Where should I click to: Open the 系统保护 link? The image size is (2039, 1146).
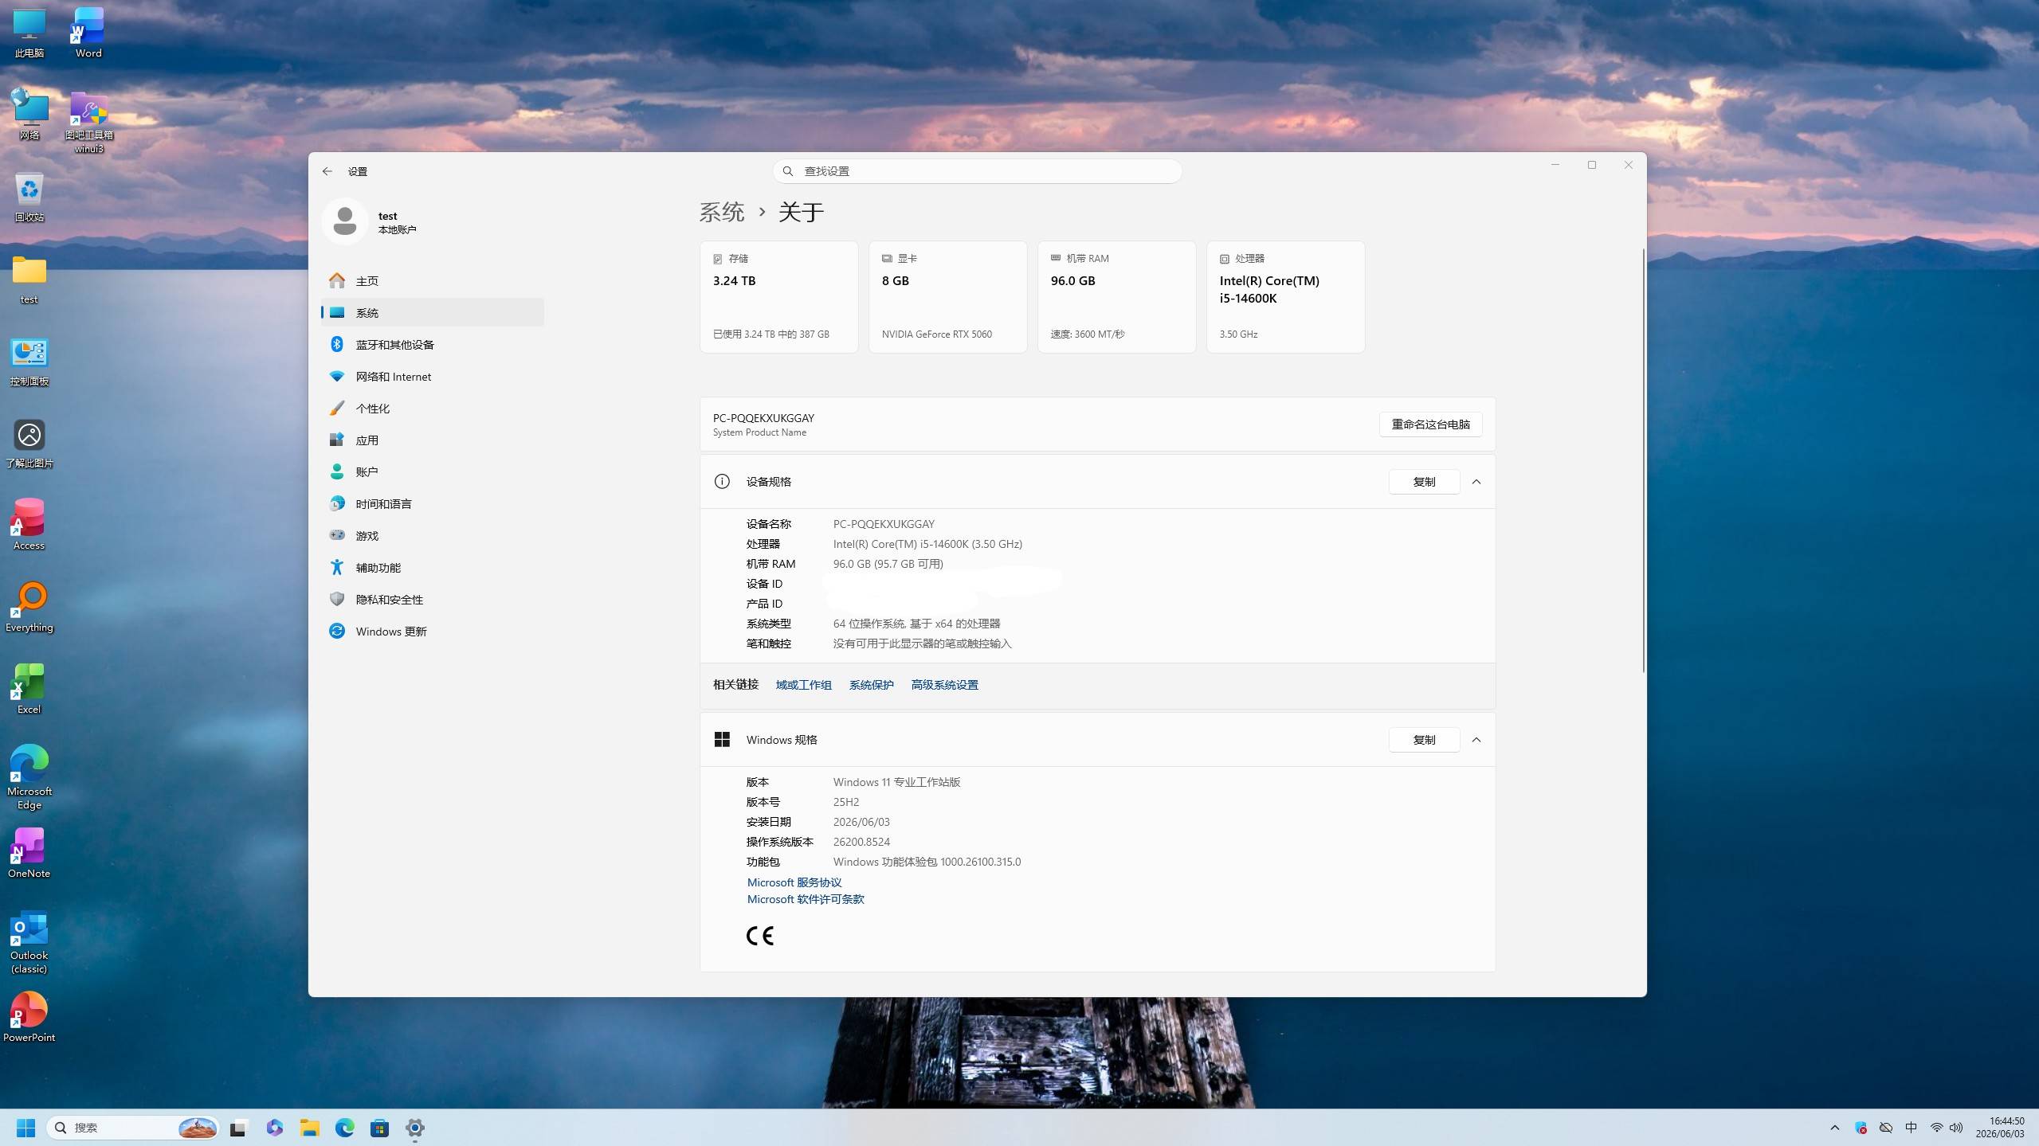[x=872, y=685]
